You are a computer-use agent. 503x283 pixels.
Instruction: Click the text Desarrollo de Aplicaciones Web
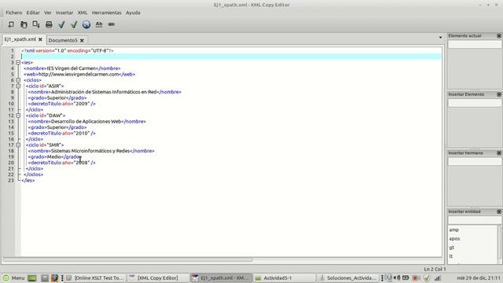[86, 122]
